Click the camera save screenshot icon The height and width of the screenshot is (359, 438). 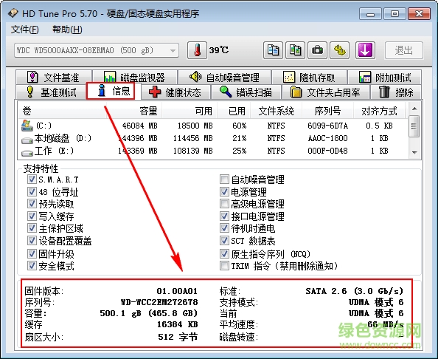click(317, 50)
